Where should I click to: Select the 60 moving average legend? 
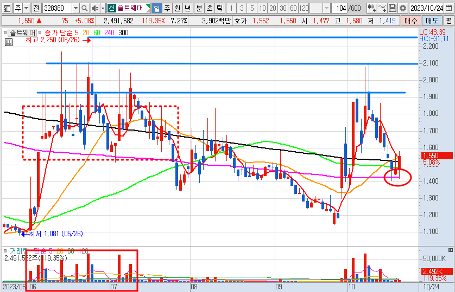point(97,33)
